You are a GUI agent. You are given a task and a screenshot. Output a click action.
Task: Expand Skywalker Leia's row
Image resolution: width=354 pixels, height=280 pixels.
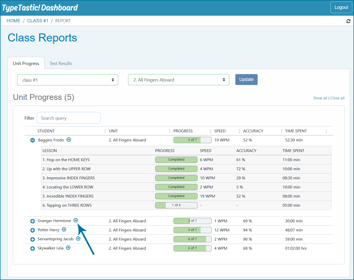[x=32, y=248]
